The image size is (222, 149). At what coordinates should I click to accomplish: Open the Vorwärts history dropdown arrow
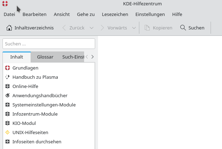(x=134, y=28)
